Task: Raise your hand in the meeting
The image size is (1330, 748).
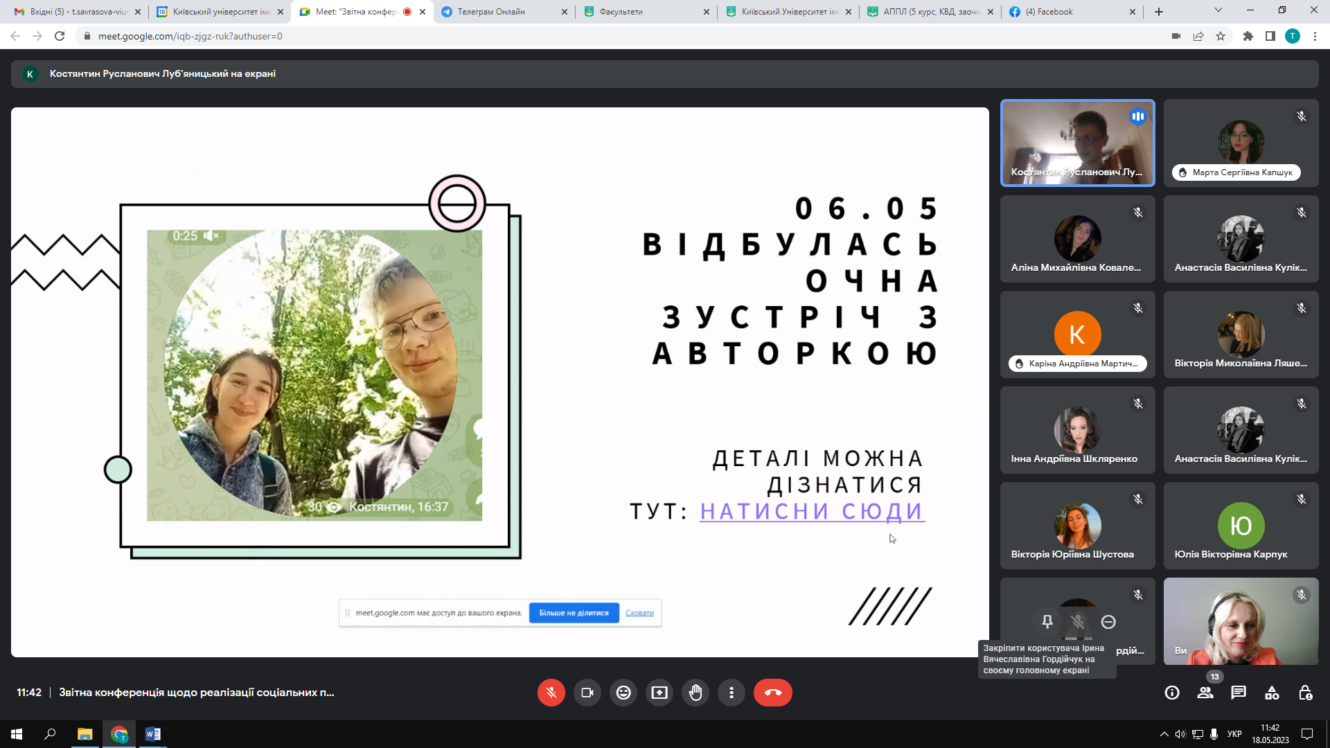Action: [695, 693]
